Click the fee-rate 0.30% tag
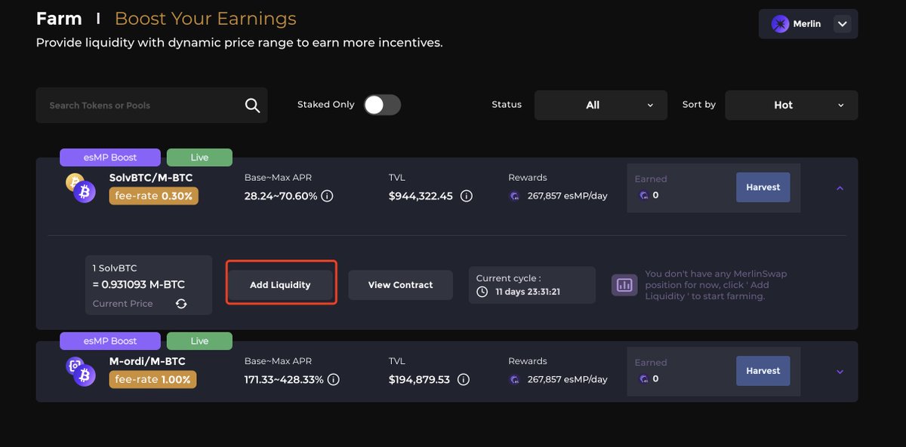This screenshot has height=447, width=906. pos(154,196)
